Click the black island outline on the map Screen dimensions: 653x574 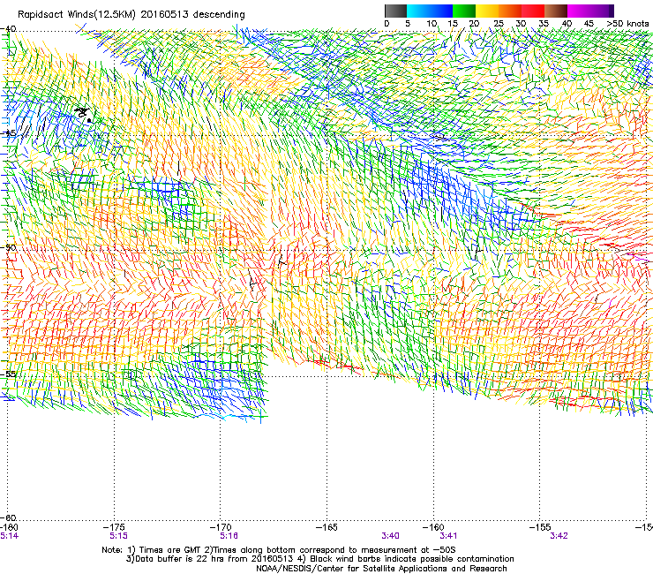click(x=82, y=113)
